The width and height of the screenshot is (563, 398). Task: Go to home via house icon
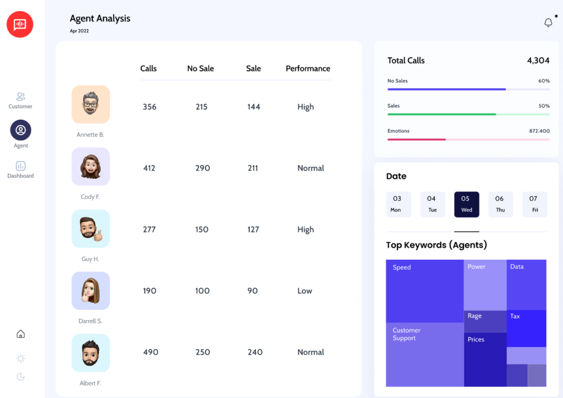tap(20, 334)
